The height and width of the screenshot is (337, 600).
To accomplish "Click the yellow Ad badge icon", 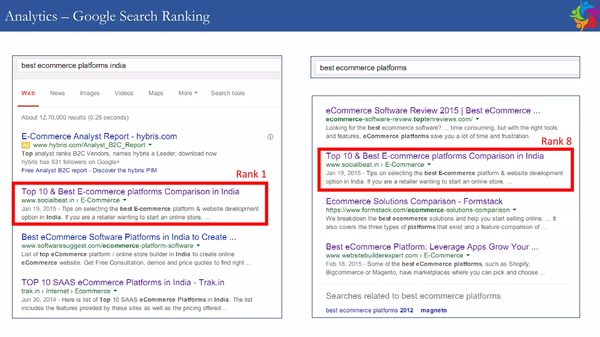I will pyautogui.click(x=25, y=145).
